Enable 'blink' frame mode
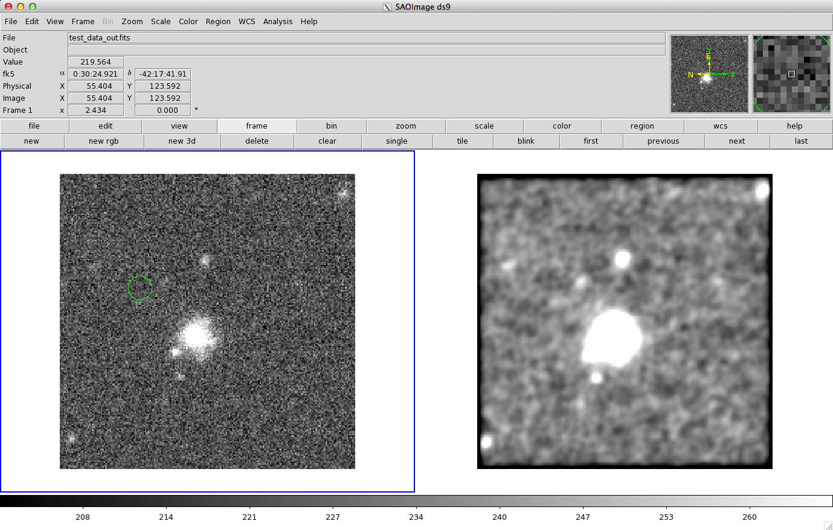Screen dimensions: 833x530 pyautogui.click(x=526, y=141)
